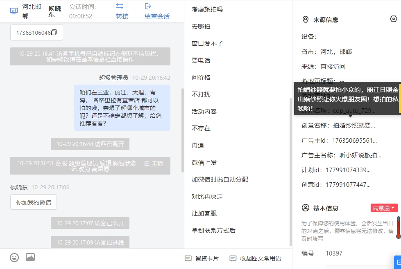This screenshot has width=401, height=269.
Task: Click the user icon beside 基本信息
Action: click(305, 208)
